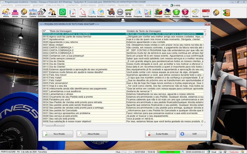Click the FpqSystem status bar label
Viewport: 247px width, 154px height.
click(x=234, y=152)
